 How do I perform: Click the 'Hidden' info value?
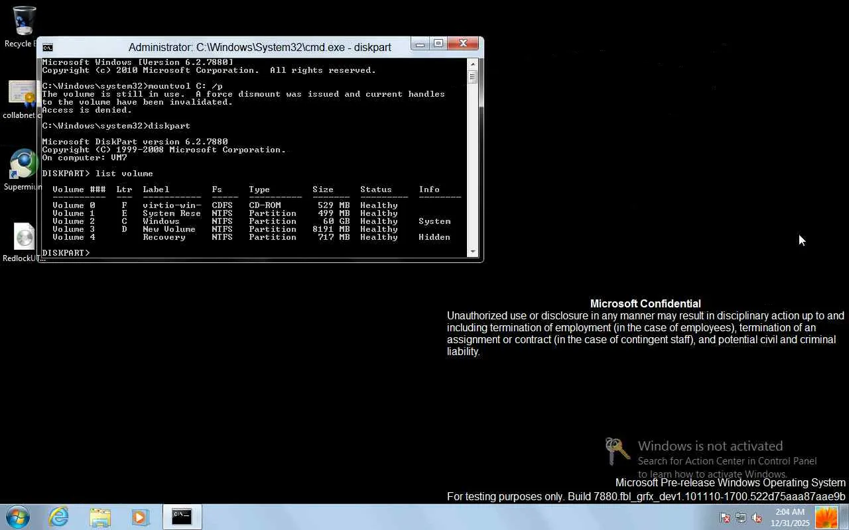(x=434, y=237)
